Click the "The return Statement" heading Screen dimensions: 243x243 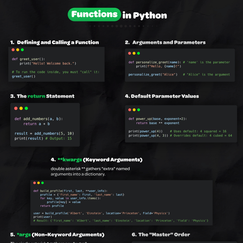43,96
